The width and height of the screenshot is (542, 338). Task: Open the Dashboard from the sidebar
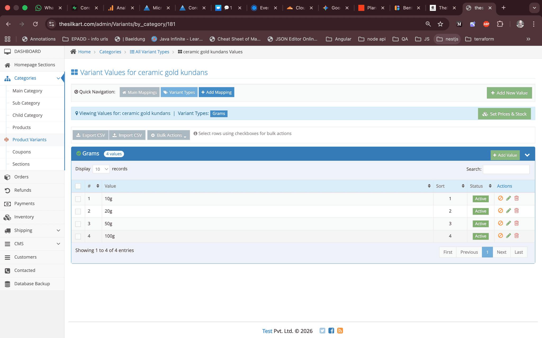click(28, 51)
